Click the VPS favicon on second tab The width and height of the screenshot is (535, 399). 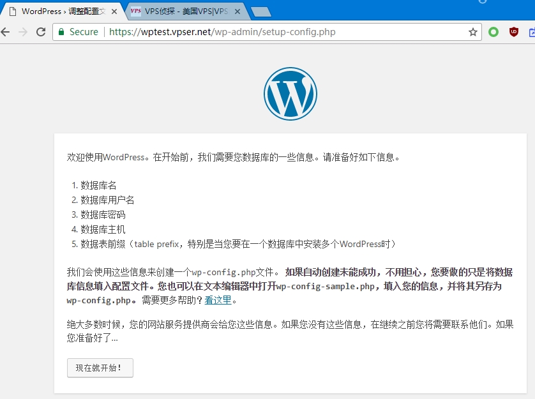click(135, 11)
